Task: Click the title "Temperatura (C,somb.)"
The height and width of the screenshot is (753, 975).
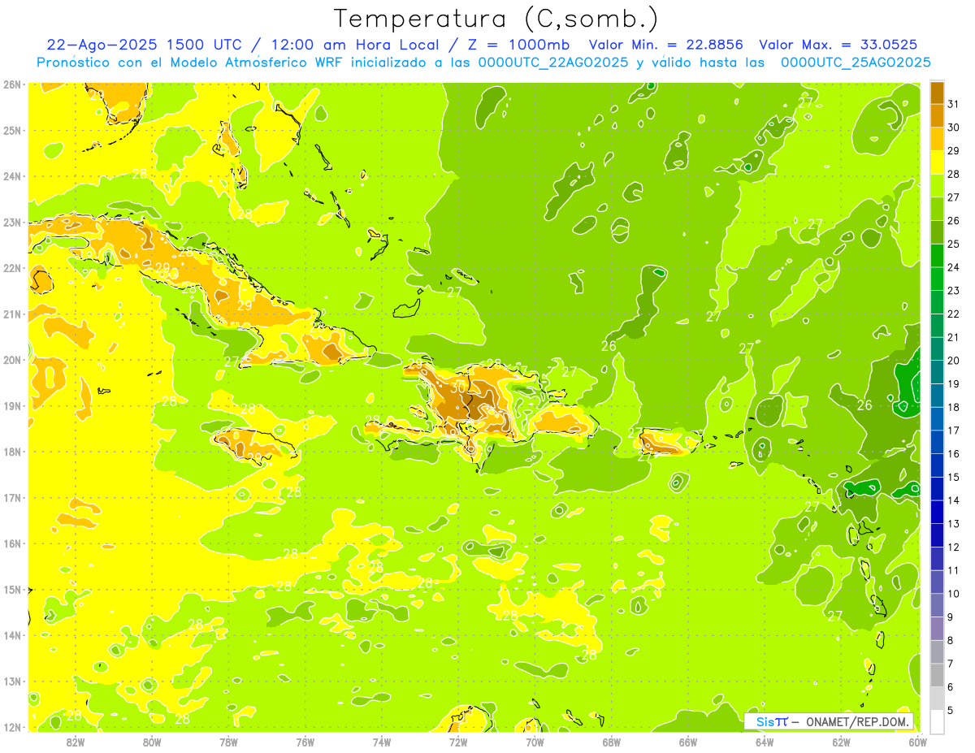Action: click(x=496, y=19)
